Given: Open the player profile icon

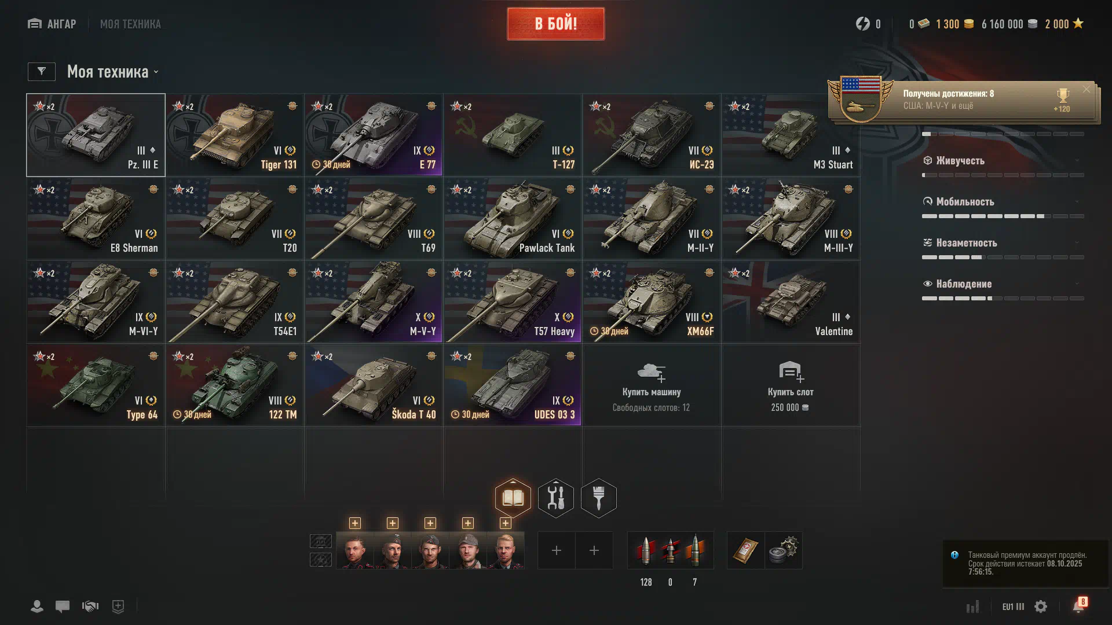Looking at the screenshot, I should tap(36, 606).
